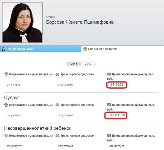Open the Общая информация tab
The width and height of the screenshot is (164, 150).
click(40, 49)
